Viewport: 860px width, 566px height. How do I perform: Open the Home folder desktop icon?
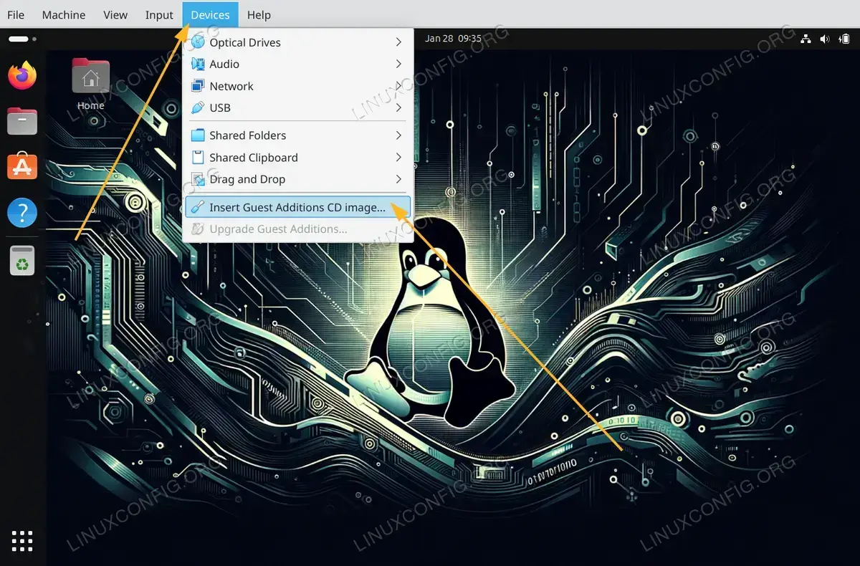[x=91, y=85]
